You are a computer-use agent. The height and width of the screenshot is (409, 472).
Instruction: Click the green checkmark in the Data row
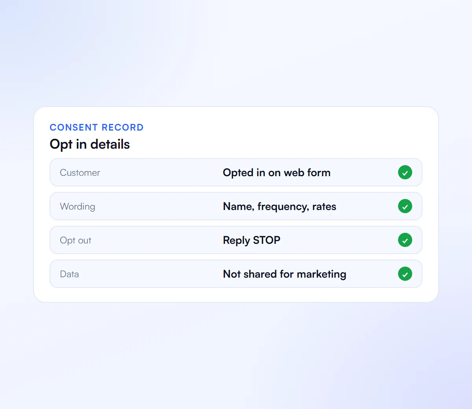(x=405, y=274)
